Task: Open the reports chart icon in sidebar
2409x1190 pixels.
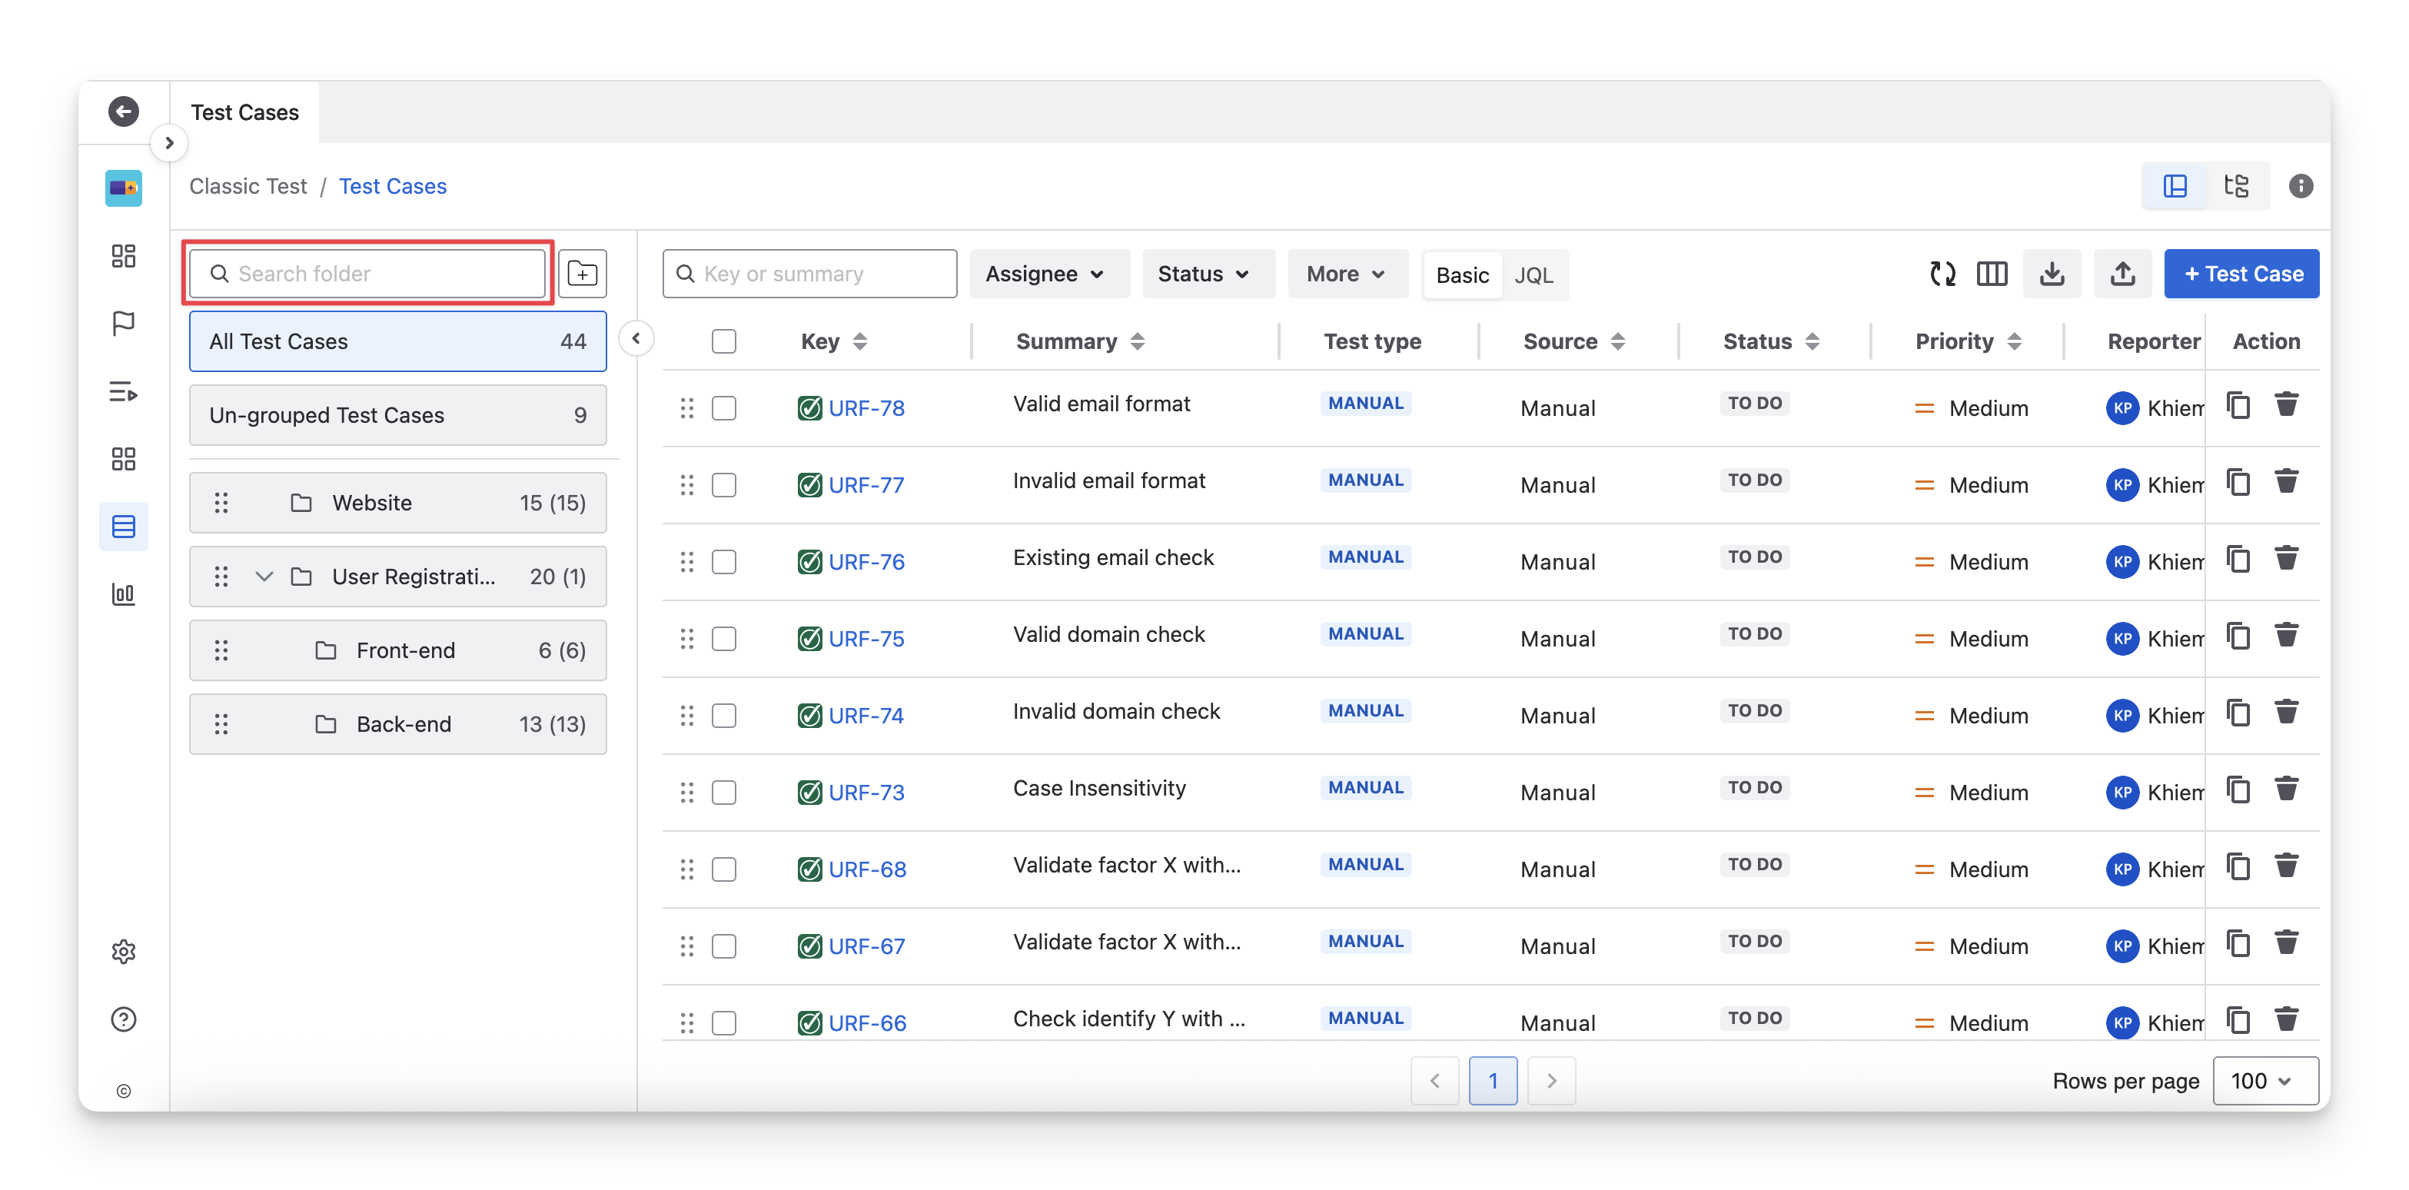Action: [x=124, y=593]
